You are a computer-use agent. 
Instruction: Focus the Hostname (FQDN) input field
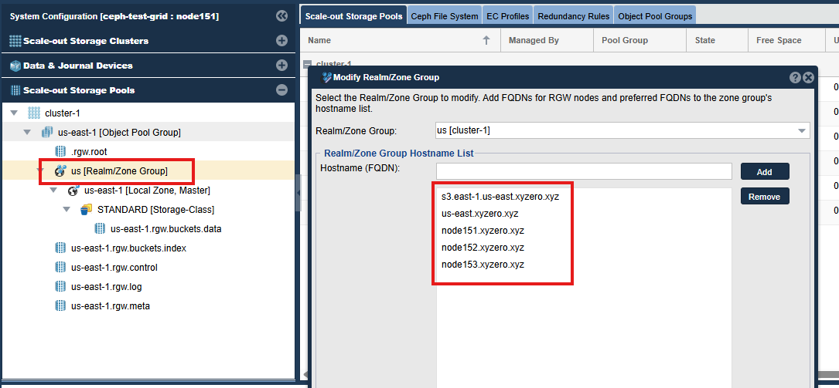point(584,171)
